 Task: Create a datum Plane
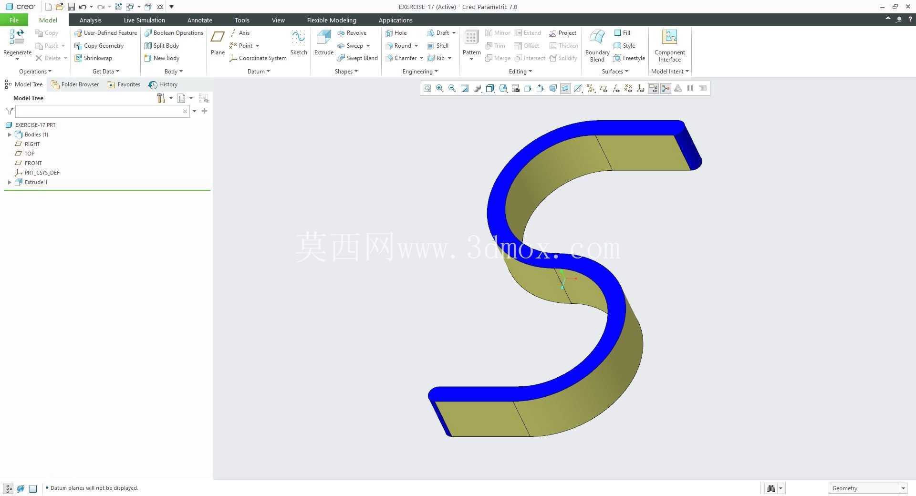[218, 42]
